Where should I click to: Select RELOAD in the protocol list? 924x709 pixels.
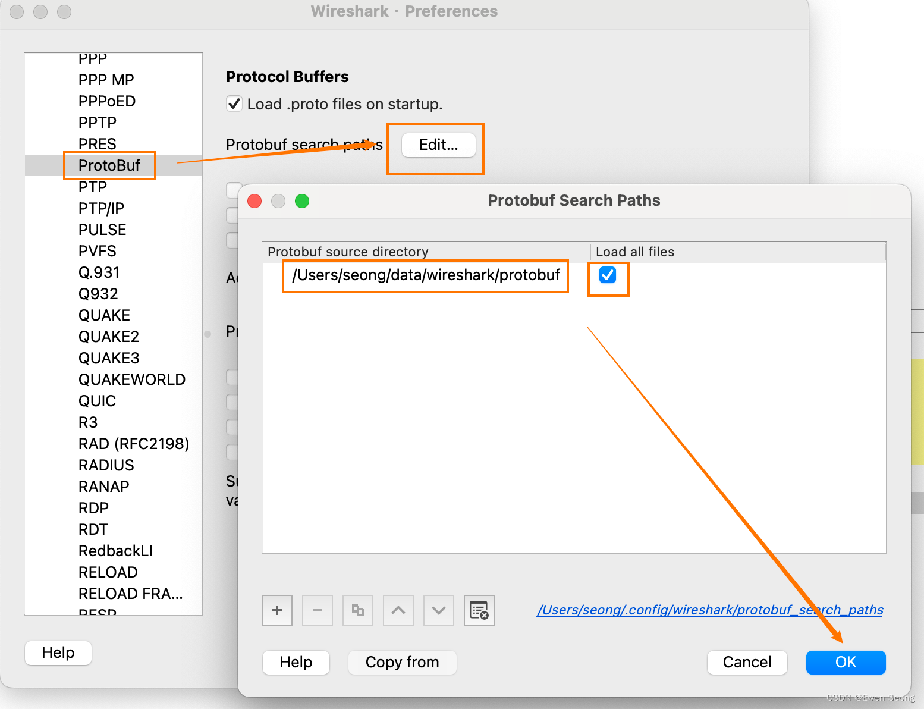click(114, 572)
